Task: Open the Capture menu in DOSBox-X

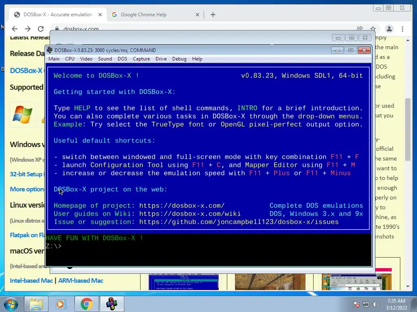Action: point(141,59)
